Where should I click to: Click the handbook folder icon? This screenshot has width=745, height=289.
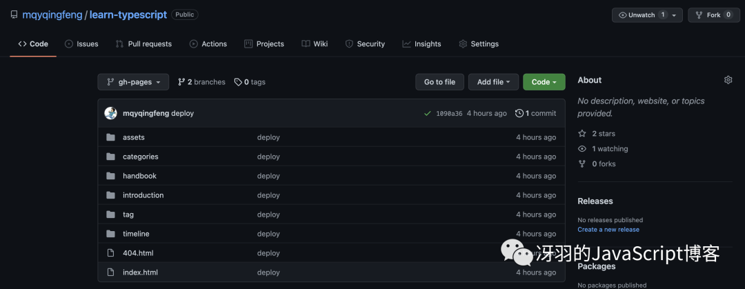(110, 176)
